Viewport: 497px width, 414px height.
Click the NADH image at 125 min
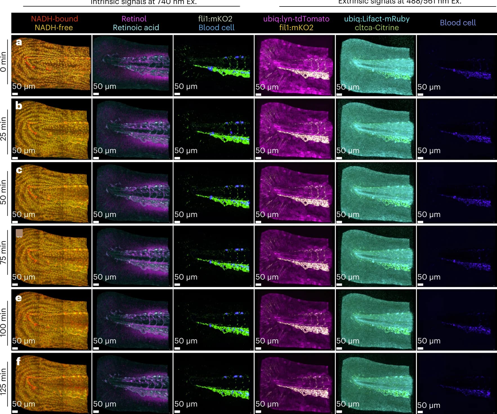[51, 383]
